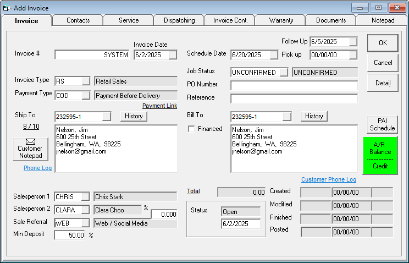Select the Invoice Cont. tab

click(230, 20)
